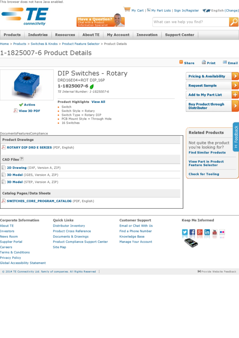
Task: Click the Site Map link
Action: (x=60, y=247)
